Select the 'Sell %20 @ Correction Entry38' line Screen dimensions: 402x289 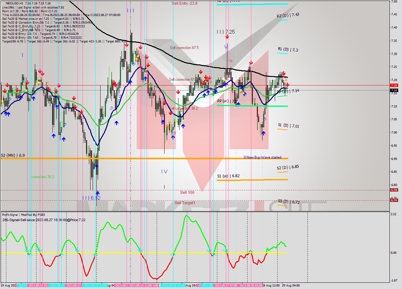click(x=47, y=22)
